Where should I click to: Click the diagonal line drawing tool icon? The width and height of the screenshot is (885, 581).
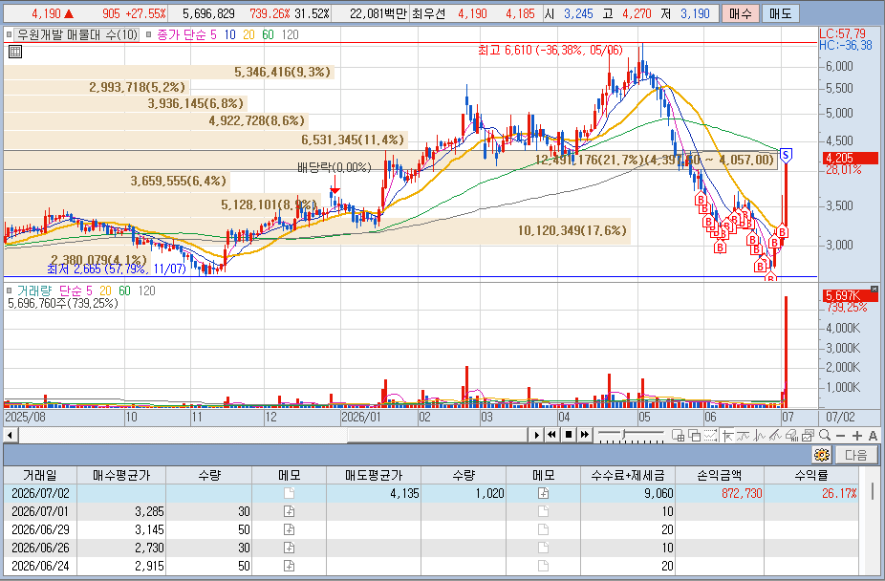[775, 436]
